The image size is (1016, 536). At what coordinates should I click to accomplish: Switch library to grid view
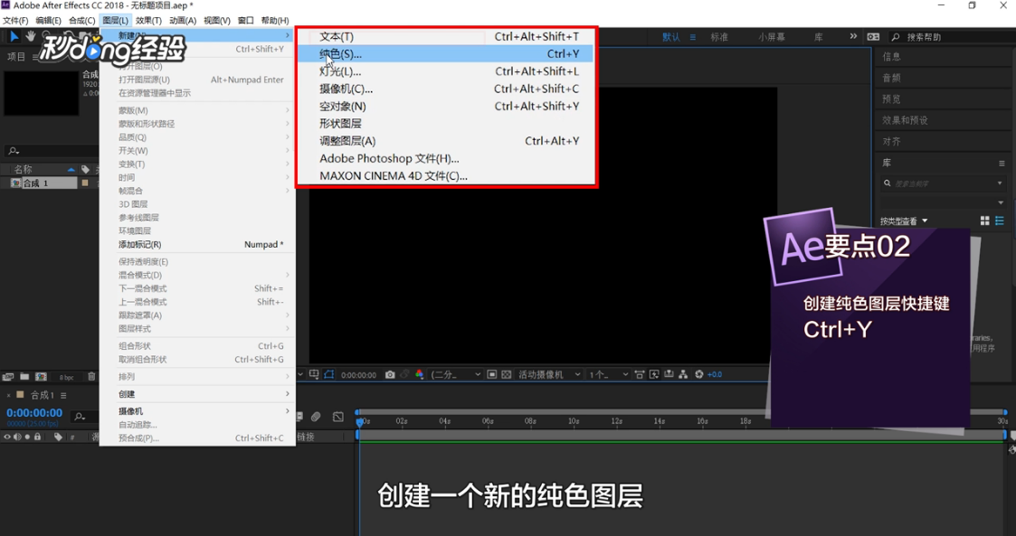[985, 221]
